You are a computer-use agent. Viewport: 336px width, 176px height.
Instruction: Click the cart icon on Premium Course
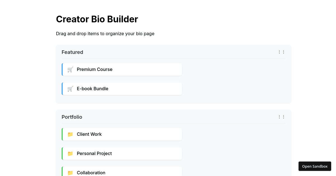click(x=70, y=70)
